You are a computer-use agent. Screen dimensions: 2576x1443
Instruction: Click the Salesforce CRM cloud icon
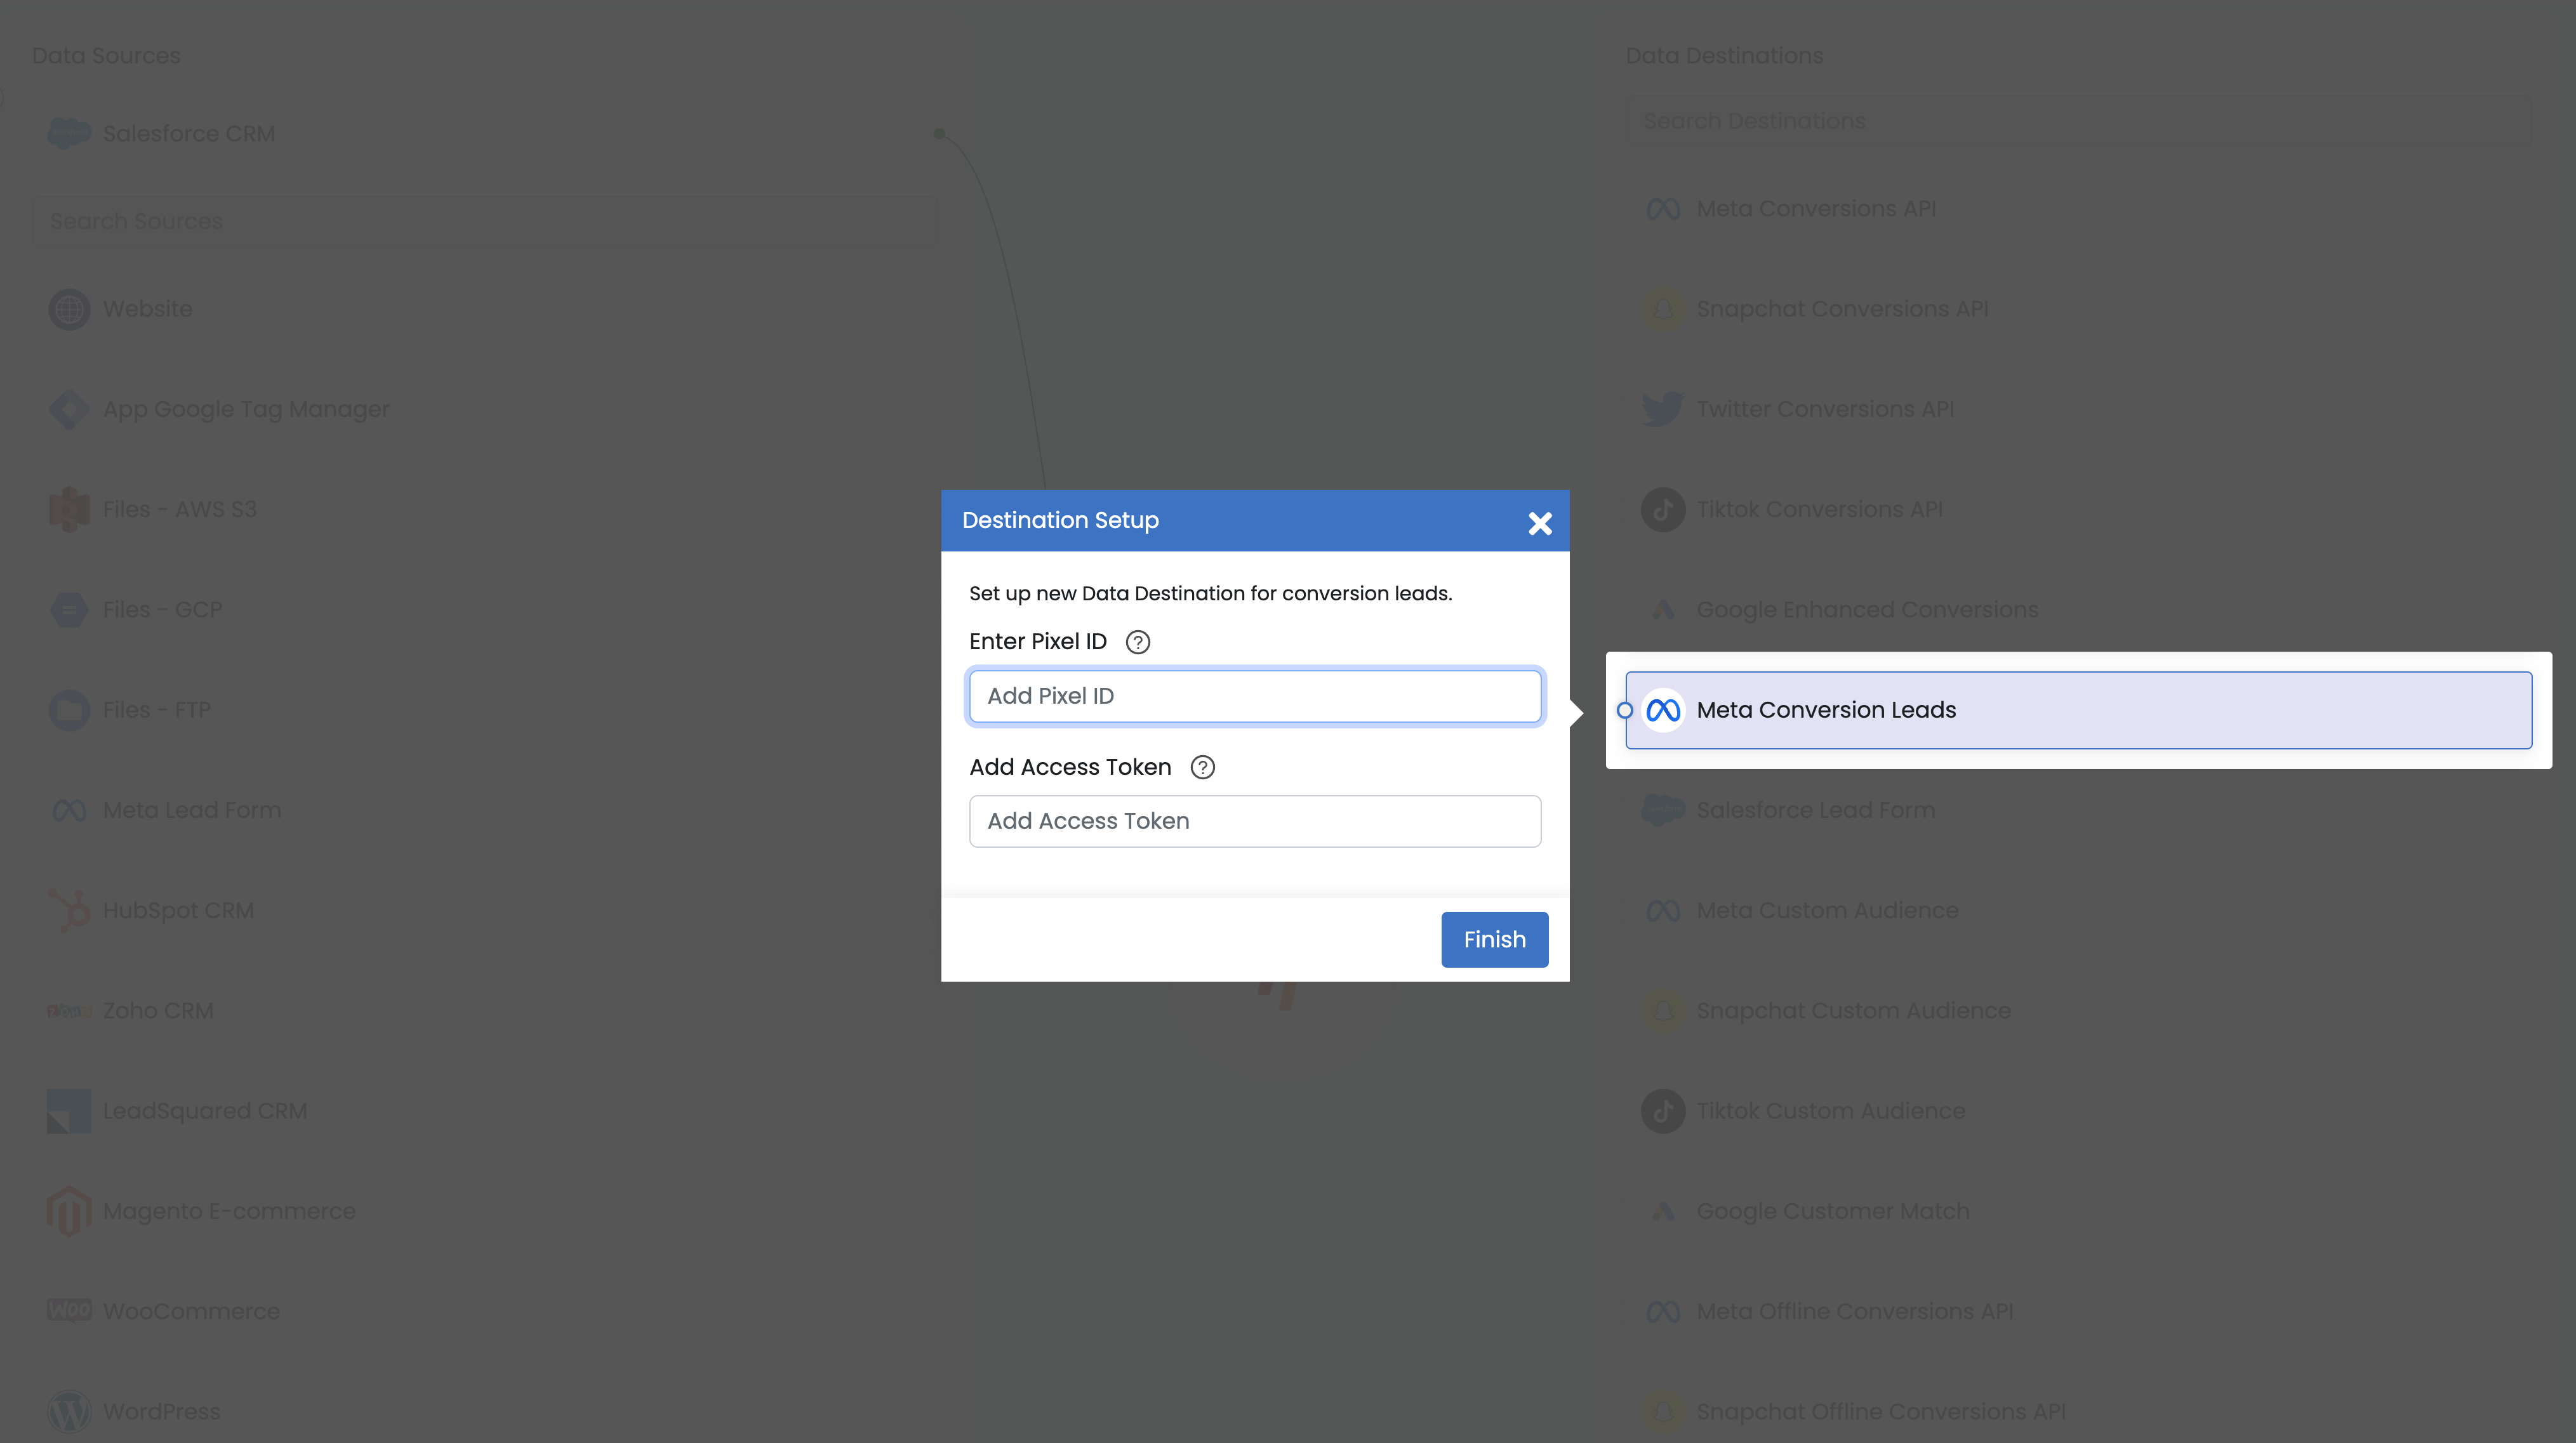tap(69, 133)
